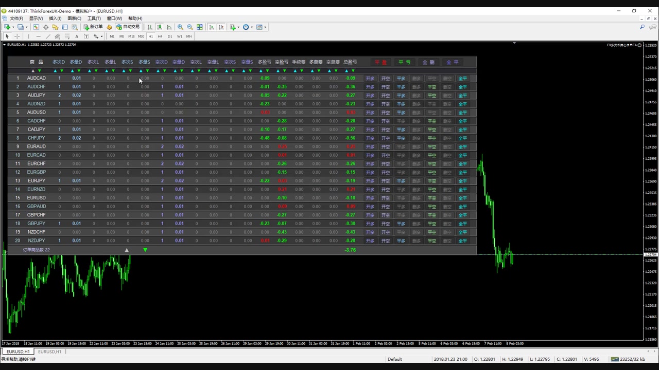Image resolution: width=659 pixels, height=370 pixels.
Task: Switch chart to candlestick mode
Action: click(160, 27)
